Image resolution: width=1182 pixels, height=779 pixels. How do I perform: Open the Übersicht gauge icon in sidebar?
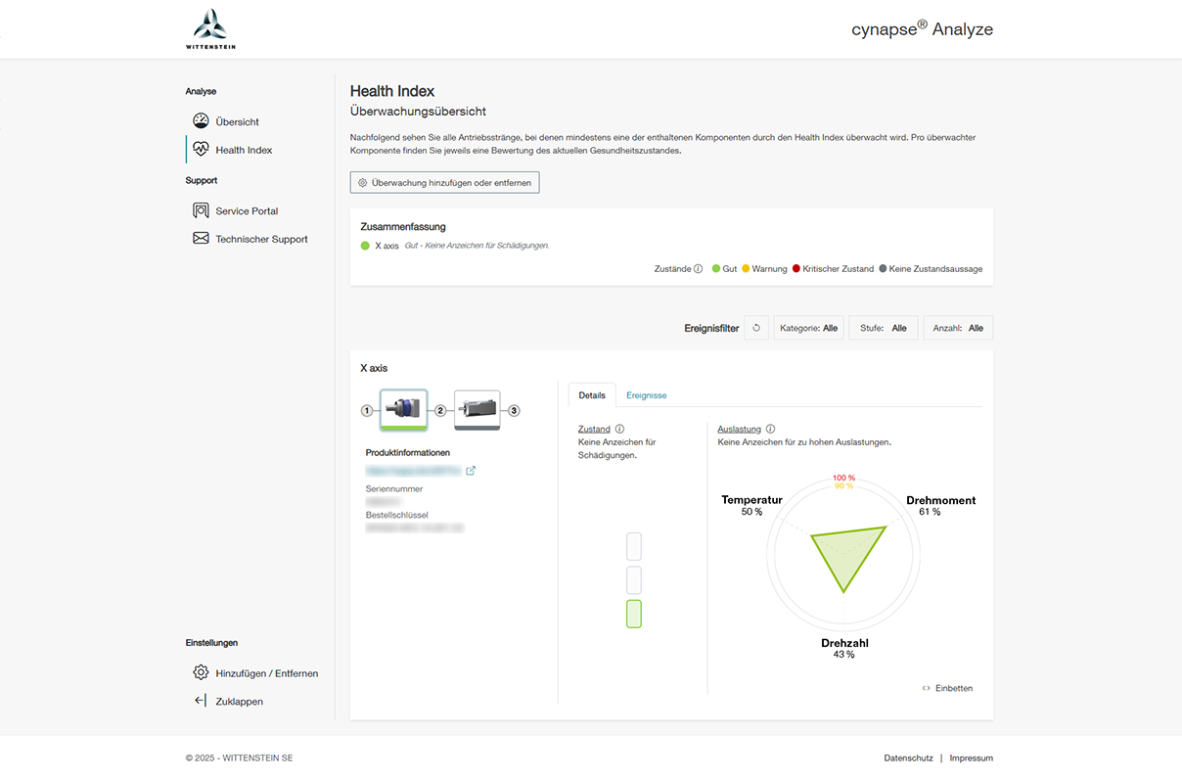coord(201,121)
